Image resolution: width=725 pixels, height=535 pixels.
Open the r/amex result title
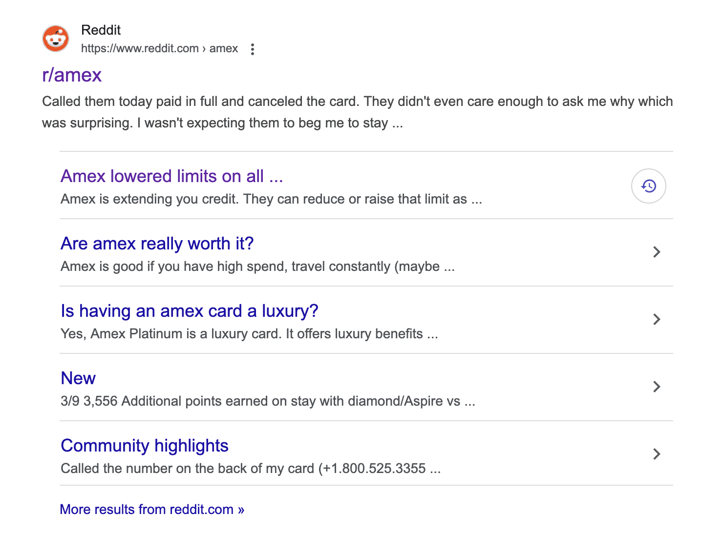pos(72,75)
